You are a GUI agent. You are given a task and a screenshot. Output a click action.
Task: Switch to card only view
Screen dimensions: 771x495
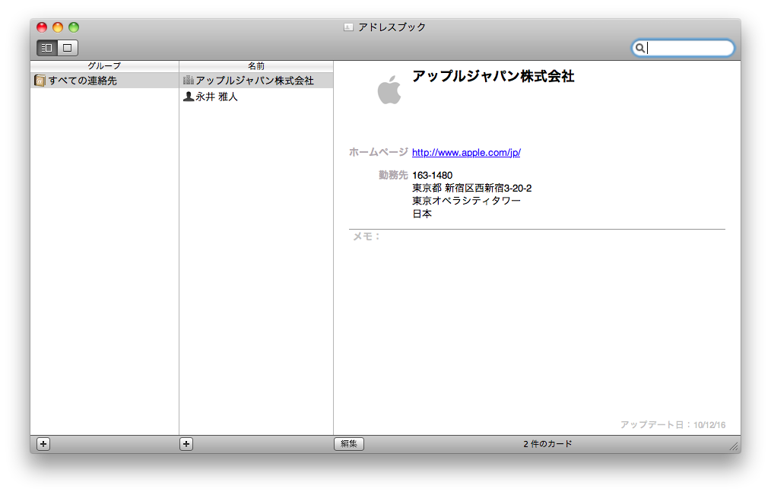(68, 48)
